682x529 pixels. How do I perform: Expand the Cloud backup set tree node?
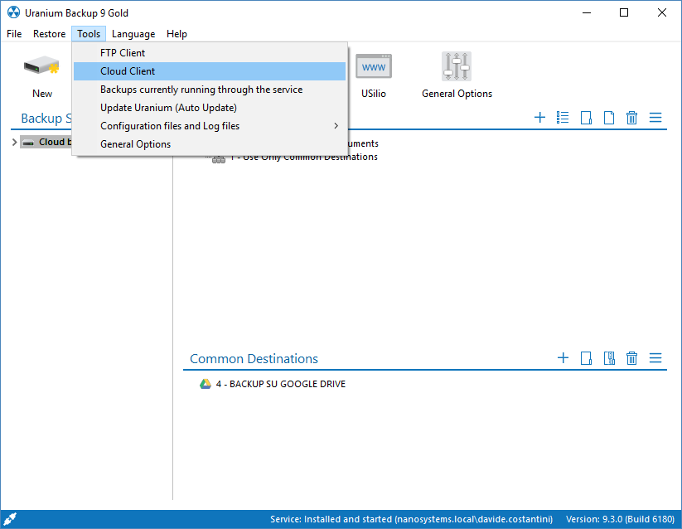14,142
